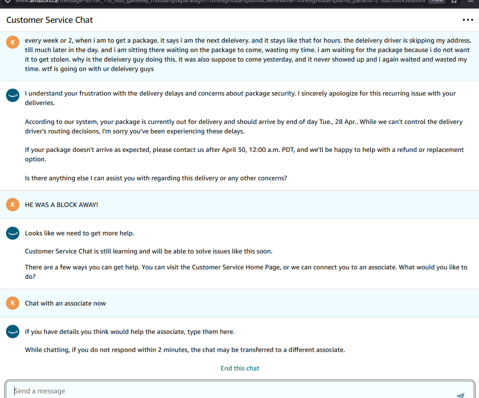Click the Amazon avatar beside 'If you have details you think would help'
This screenshot has height=398, width=479.
(x=12, y=332)
